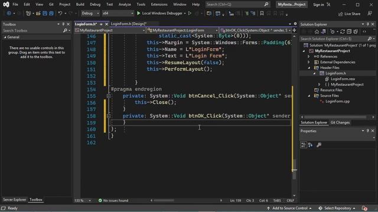The height and width of the screenshot is (212, 378).
Task: Switch to the Git Changes tab
Action: (x=340, y=122)
